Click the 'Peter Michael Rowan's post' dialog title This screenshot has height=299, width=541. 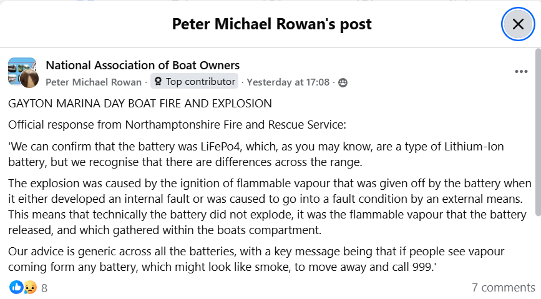click(271, 24)
